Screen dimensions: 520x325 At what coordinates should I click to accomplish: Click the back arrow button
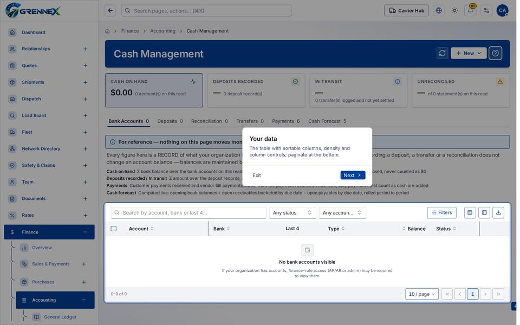(110, 11)
